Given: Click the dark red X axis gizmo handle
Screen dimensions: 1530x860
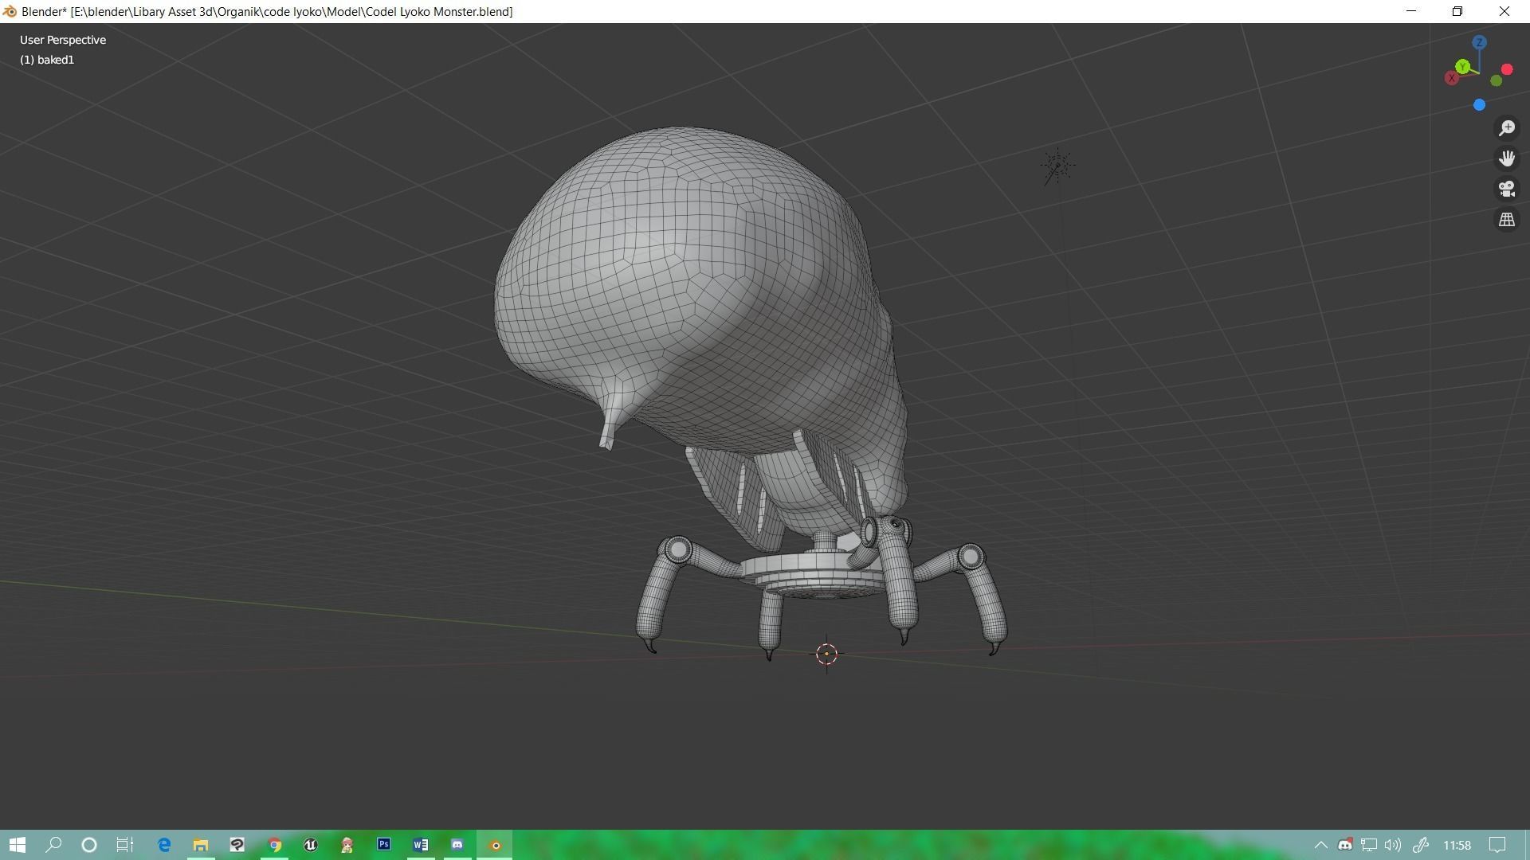Looking at the screenshot, I should click(1452, 78).
